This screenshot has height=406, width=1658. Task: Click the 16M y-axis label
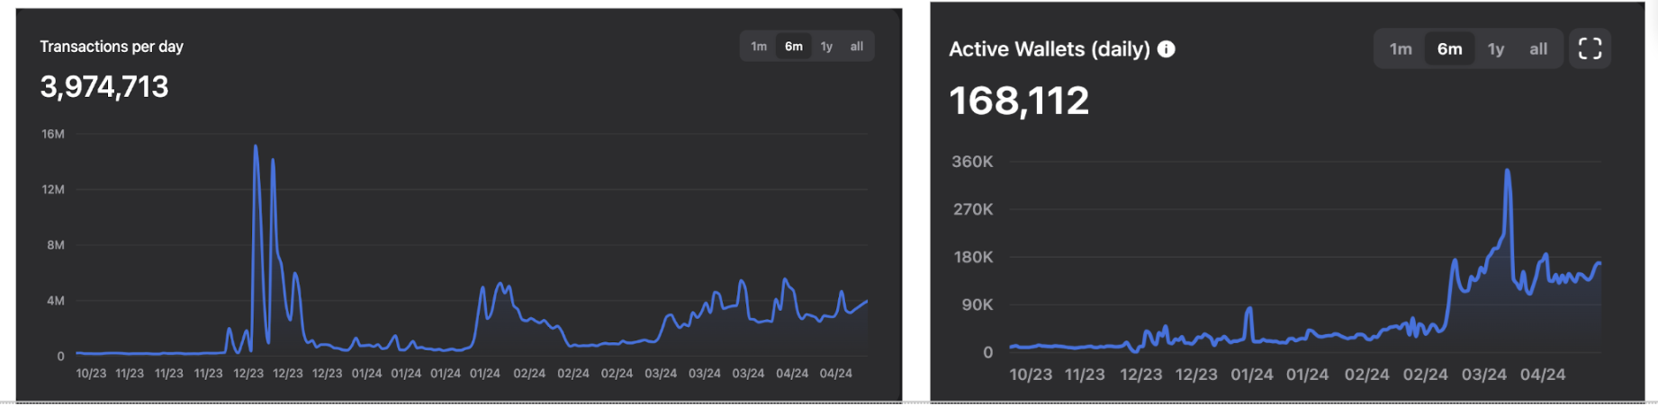(53, 134)
